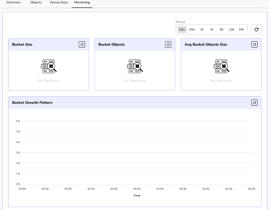Refresh the Bucket Objects card
Image resolution: width=270 pixels, height=210 pixels.
click(168, 44)
